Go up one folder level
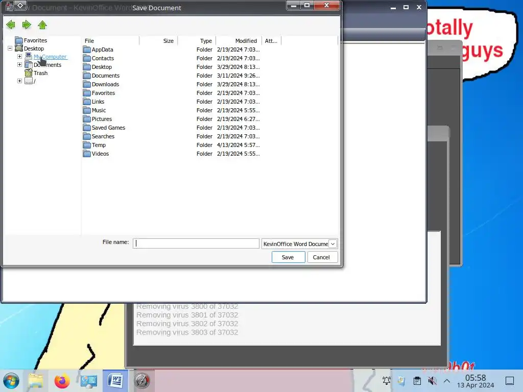The height and width of the screenshot is (392, 523). click(42, 24)
